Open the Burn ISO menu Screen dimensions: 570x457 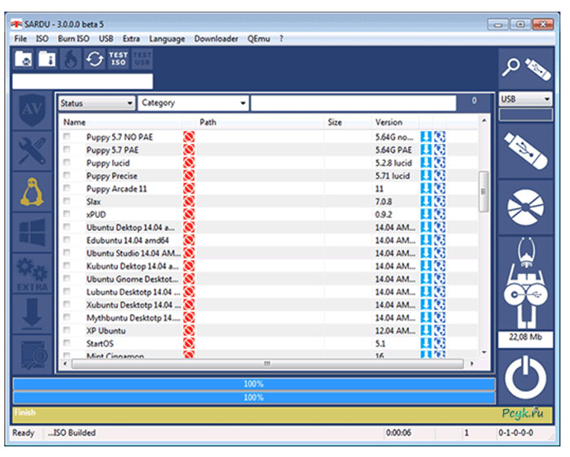point(72,38)
